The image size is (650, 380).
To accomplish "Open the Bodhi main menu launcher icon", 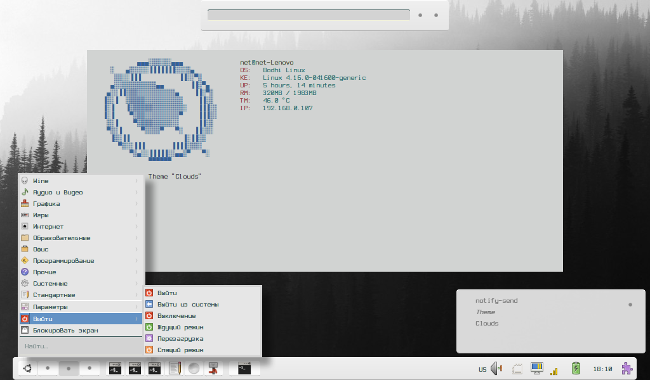I will (28, 368).
